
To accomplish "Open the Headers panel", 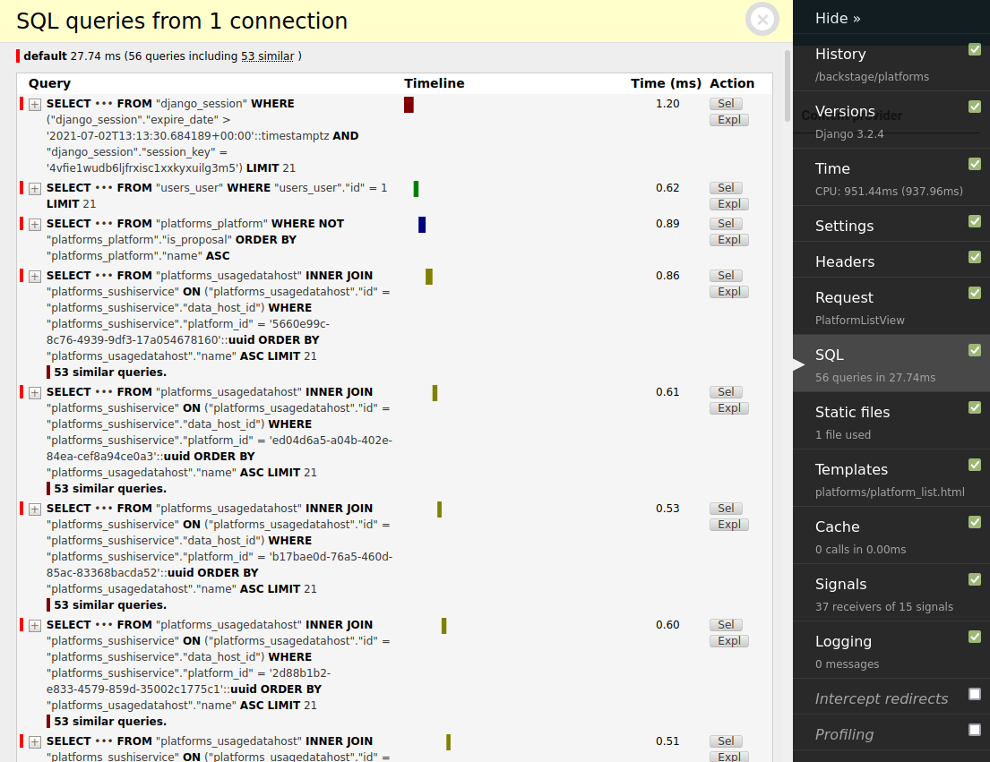I will click(846, 260).
